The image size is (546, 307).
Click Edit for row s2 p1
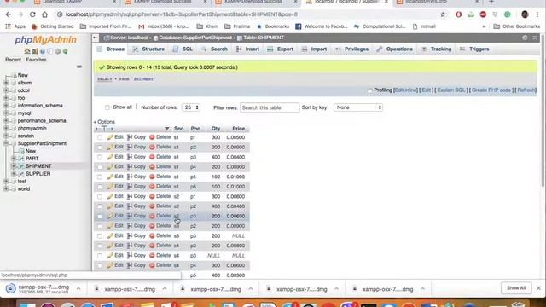click(115, 196)
